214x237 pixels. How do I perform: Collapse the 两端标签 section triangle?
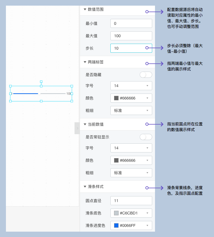click(x=85, y=62)
